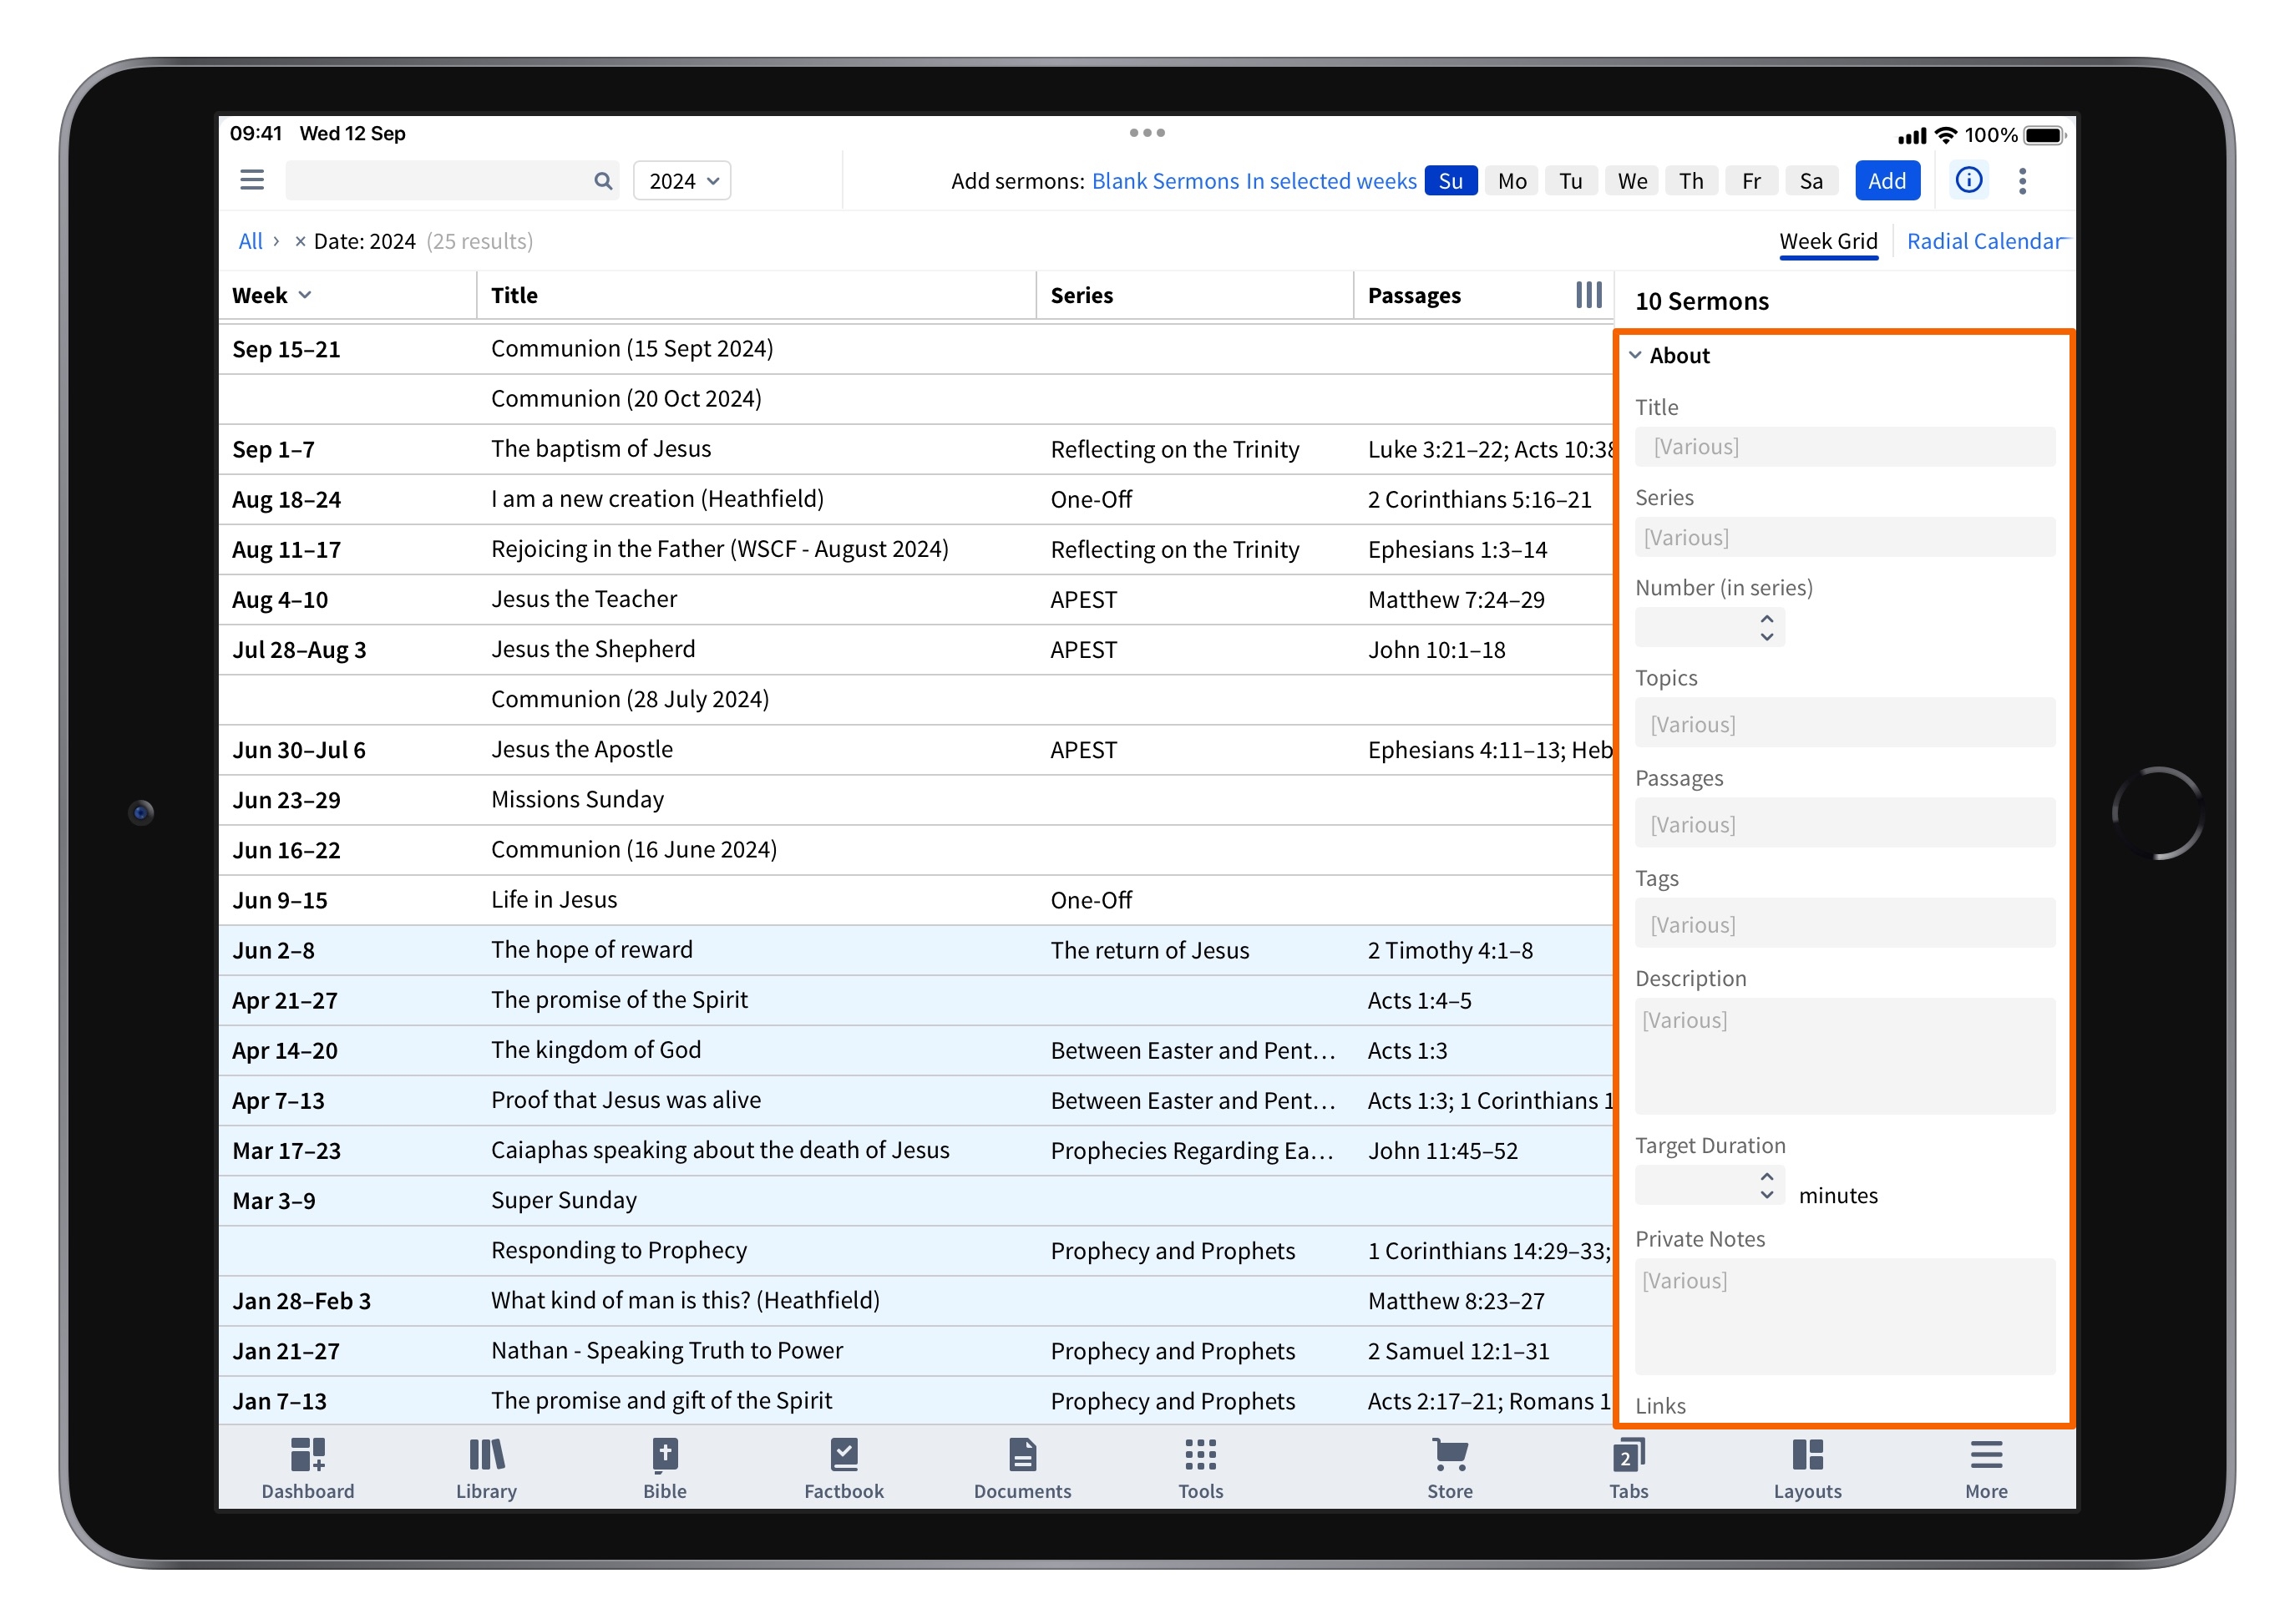The width and height of the screenshot is (2295, 1624).
Task: Edit the Topics field
Action: (1844, 723)
